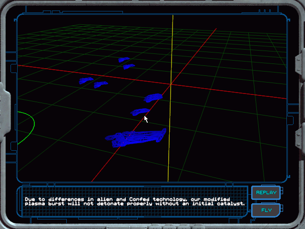The image size is (305, 229).
Task: Click the second-from-top blue fighter
Action: click(x=129, y=67)
